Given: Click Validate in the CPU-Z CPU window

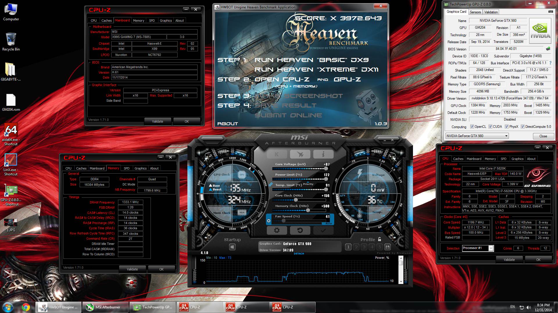Looking at the screenshot, I should (509, 260).
